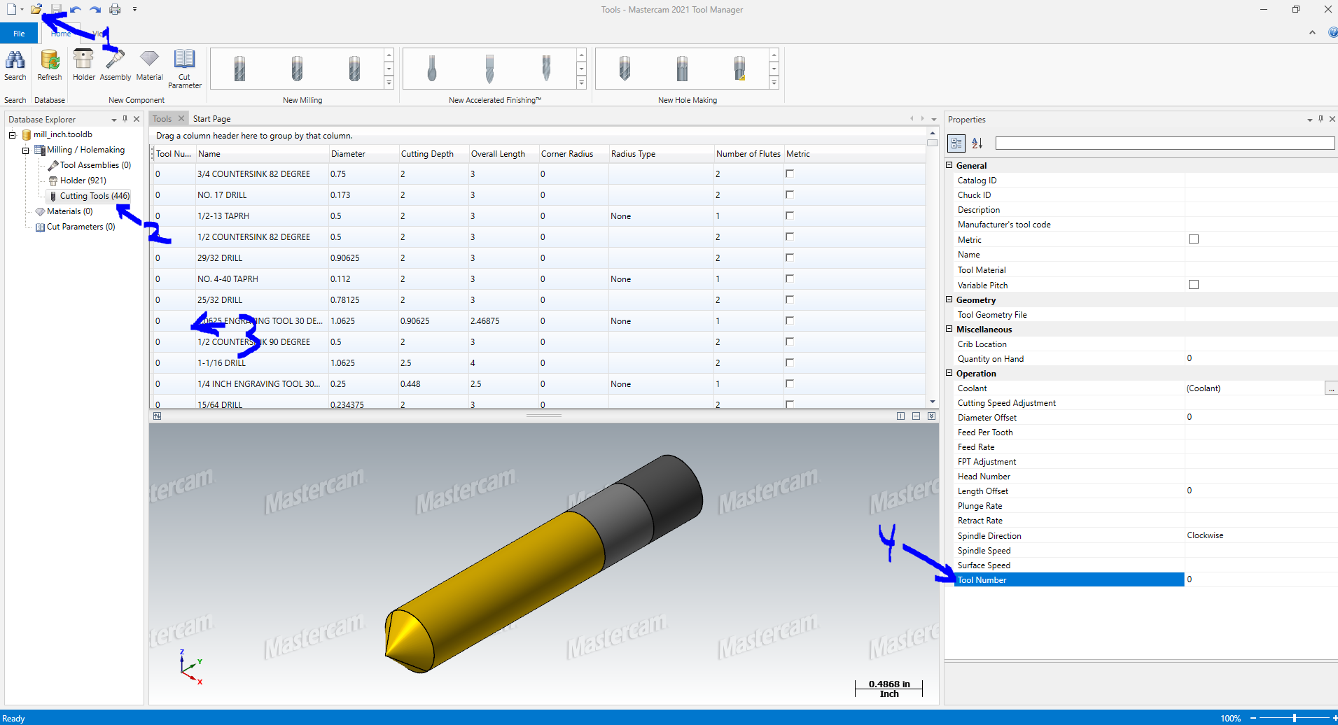Image resolution: width=1338 pixels, height=725 pixels.
Task: Expand the New Milling gallery More arrow
Action: pyautogui.click(x=389, y=83)
